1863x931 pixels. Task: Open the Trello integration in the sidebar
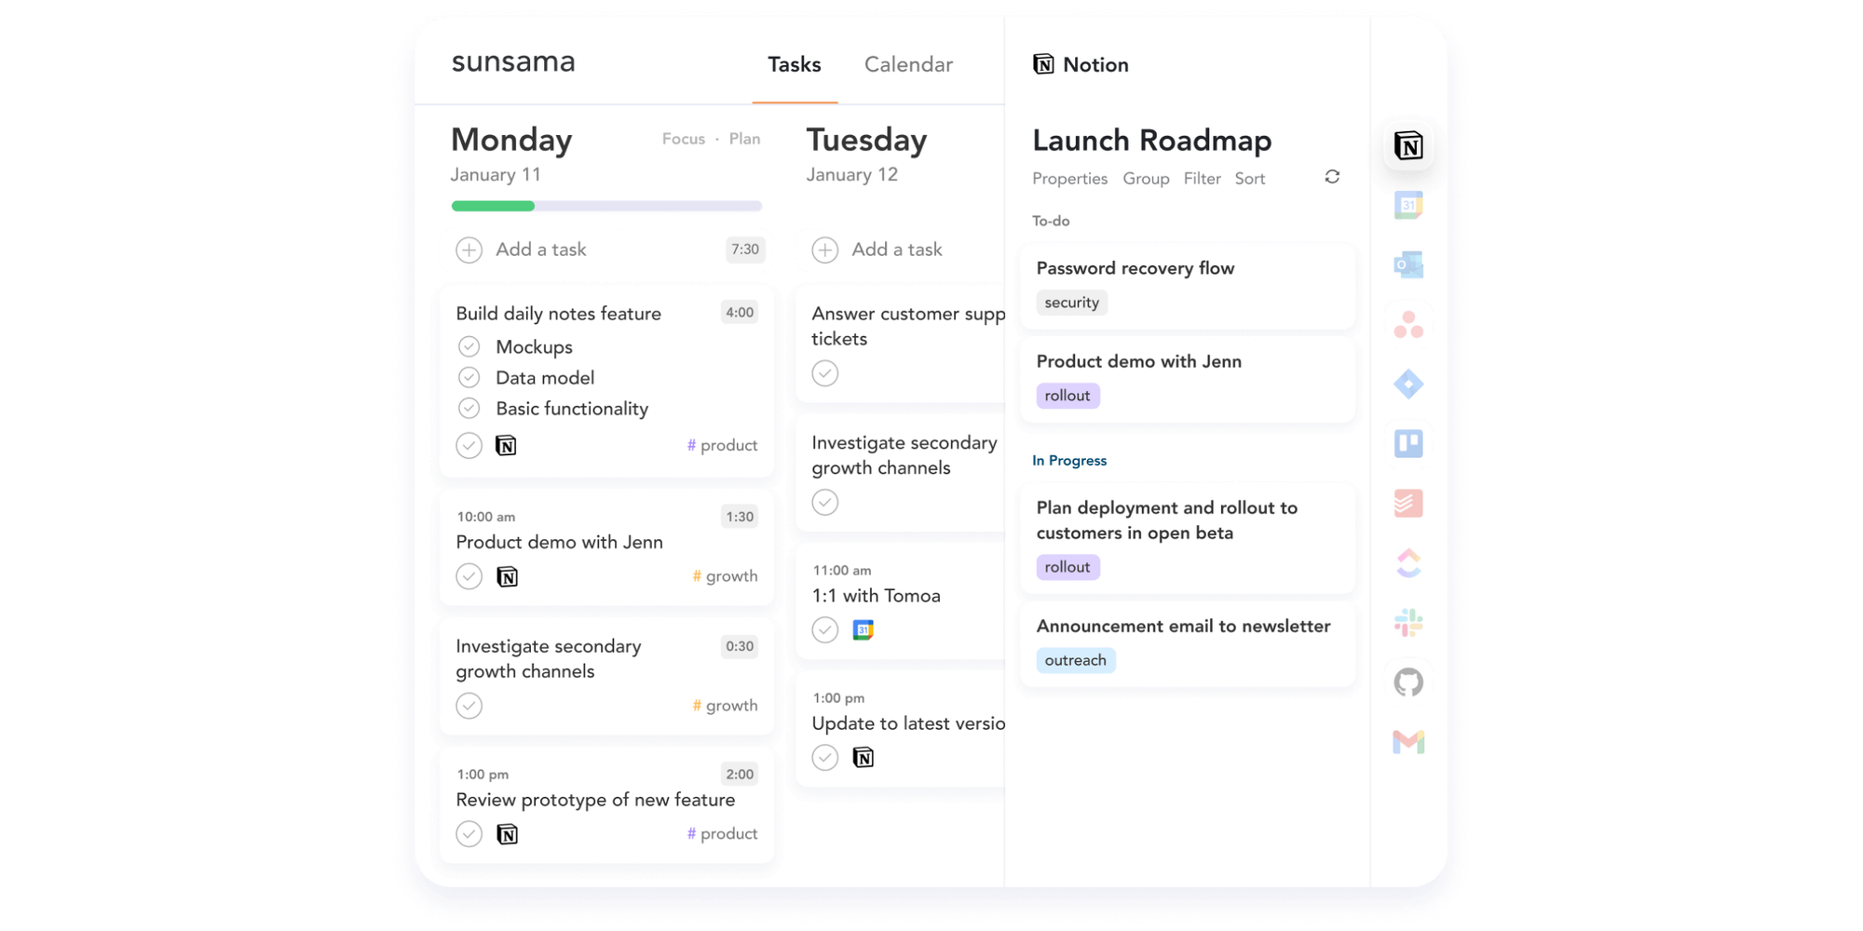click(x=1408, y=443)
